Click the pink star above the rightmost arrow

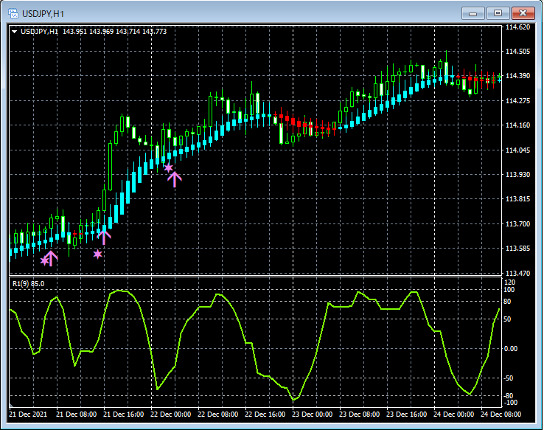(x=169, y=168)
